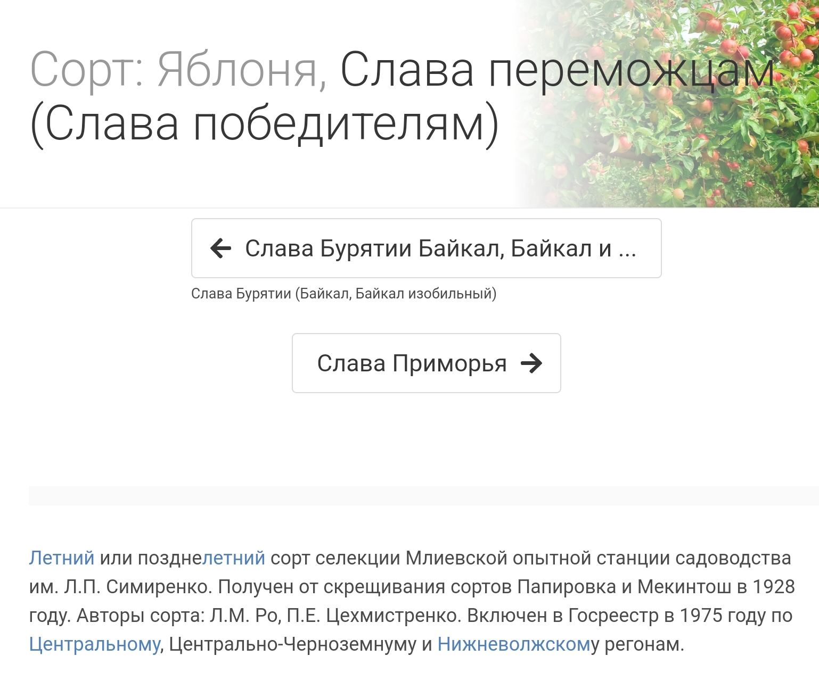Click the light gray horizontal bar
The height and width of the screenshot is (681, 819).
[423, 495]
